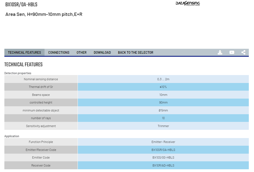
Task: Switch to the Technical Features tab
Action: [x=25, y=53]
